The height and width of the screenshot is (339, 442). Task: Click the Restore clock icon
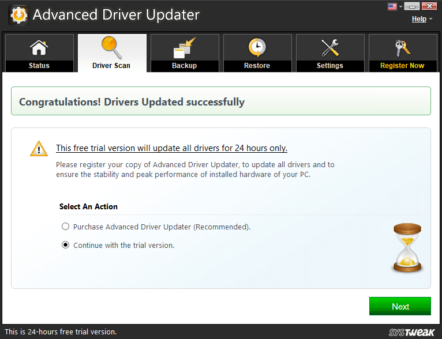click(257, 48)
